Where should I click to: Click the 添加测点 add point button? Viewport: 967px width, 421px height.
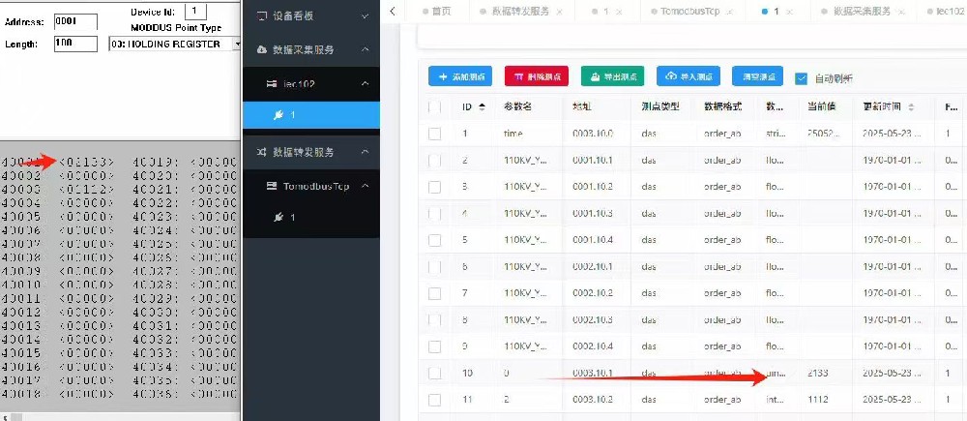tap(460, 76)
